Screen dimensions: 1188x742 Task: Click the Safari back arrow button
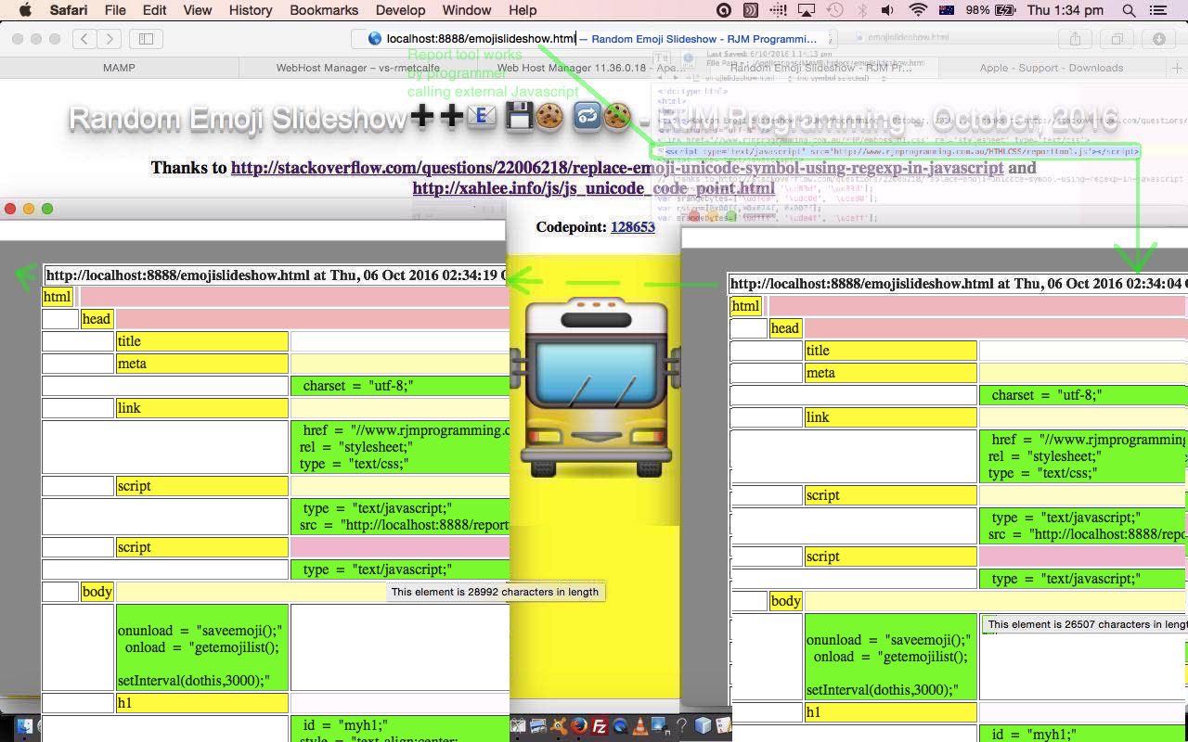click(84, 39)
